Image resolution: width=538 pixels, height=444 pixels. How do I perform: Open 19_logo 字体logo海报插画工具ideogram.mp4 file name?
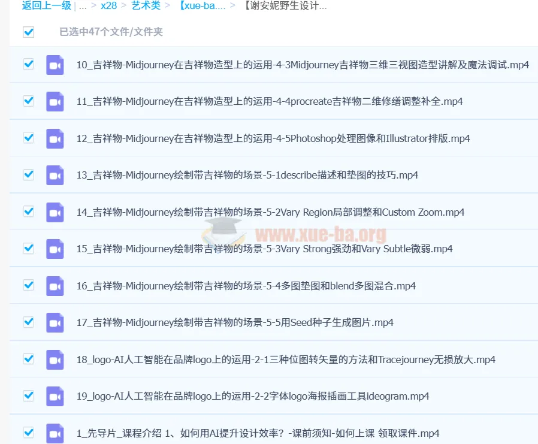coord(252,396)
